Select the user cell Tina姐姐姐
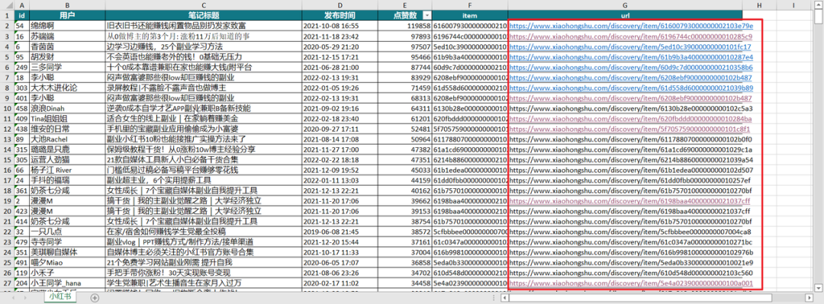This screenshot has height=304, width=824. (67, 119)
